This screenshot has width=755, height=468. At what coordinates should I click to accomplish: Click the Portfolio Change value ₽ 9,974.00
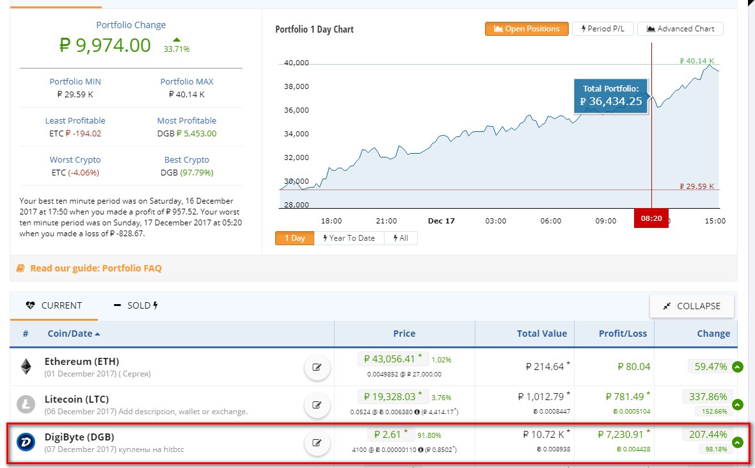pos(105,45)
